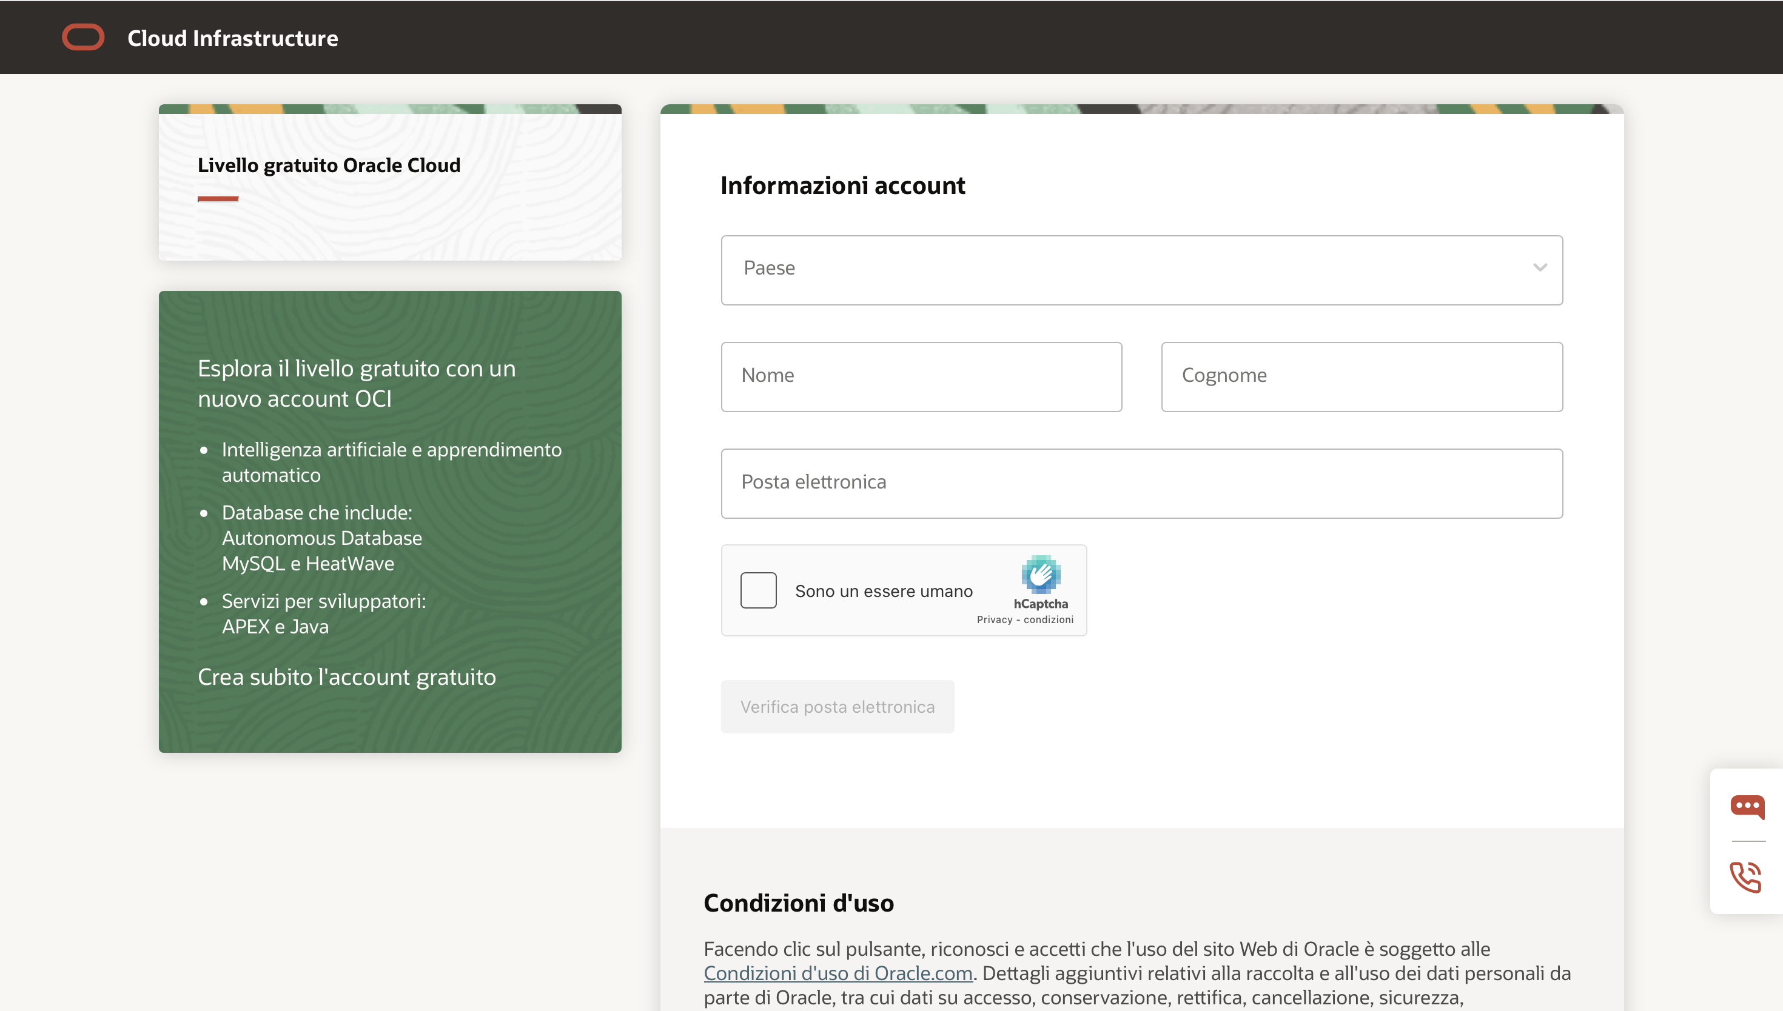This screenshot has height=1011, width=1783.
Task: Click the Informazioni account heading
Action: tap(842, 185)
